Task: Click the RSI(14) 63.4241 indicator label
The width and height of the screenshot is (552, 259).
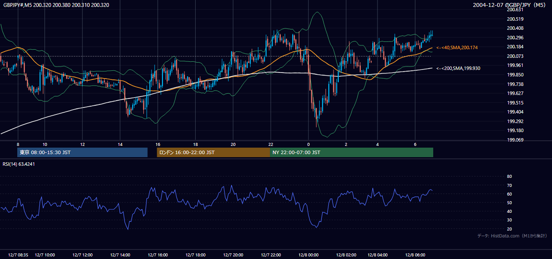Action: tap(19, 164)
